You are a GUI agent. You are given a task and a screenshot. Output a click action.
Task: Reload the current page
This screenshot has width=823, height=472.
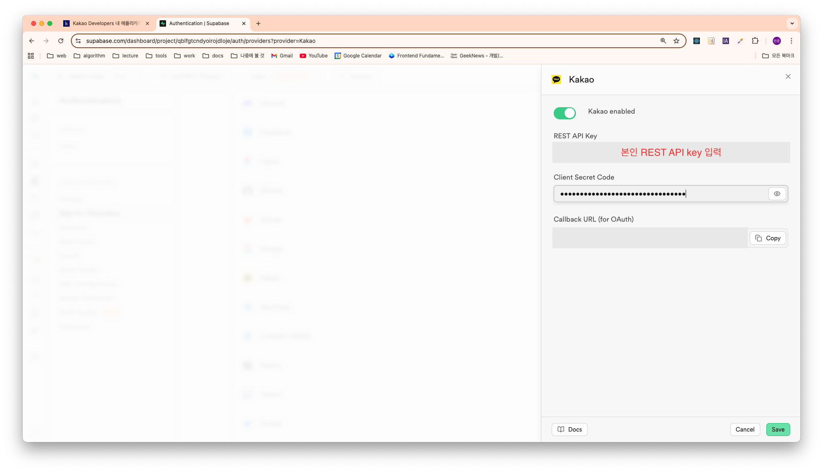pyautogui.click(x=61, y=41)
